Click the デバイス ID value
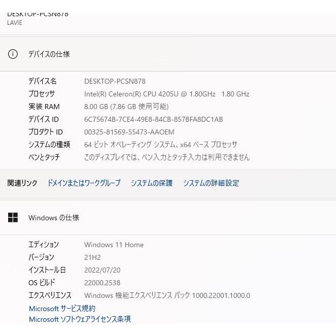The image size is (336, 336). coord(153,119)
